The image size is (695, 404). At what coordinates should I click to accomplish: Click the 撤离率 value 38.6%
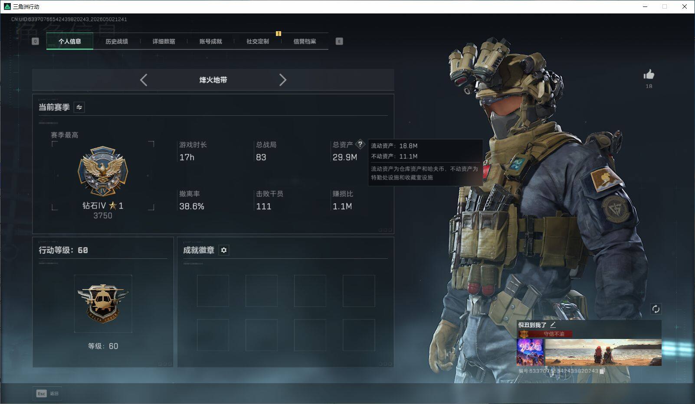click(x=192, y=206)
